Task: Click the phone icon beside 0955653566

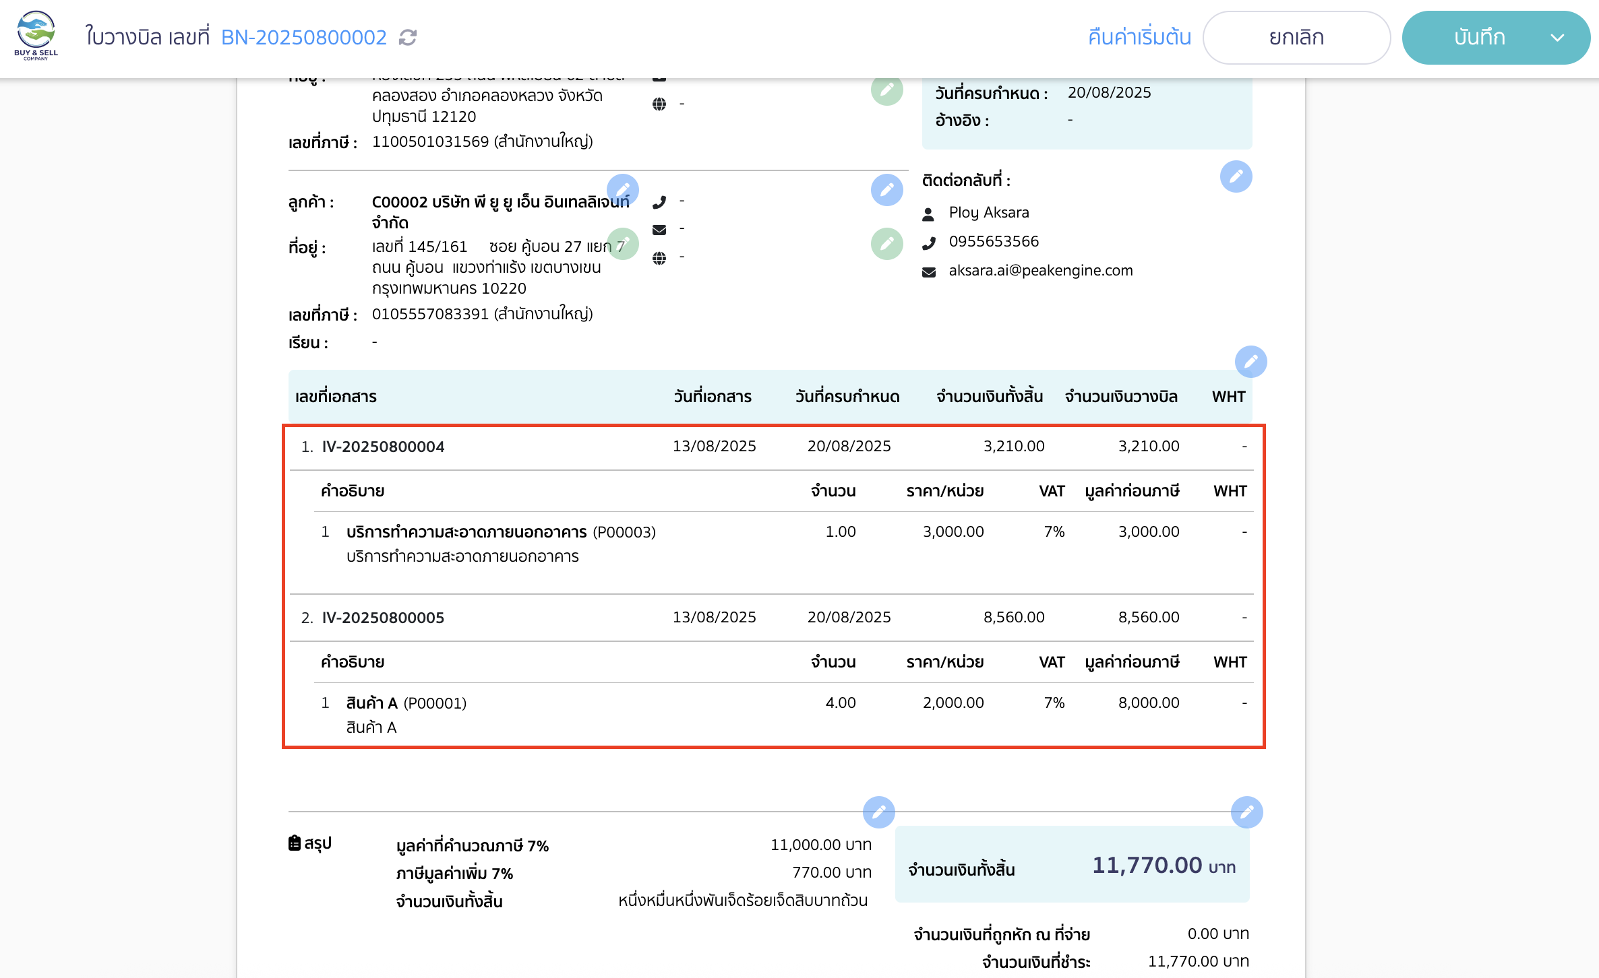Action: pos(928,243)
